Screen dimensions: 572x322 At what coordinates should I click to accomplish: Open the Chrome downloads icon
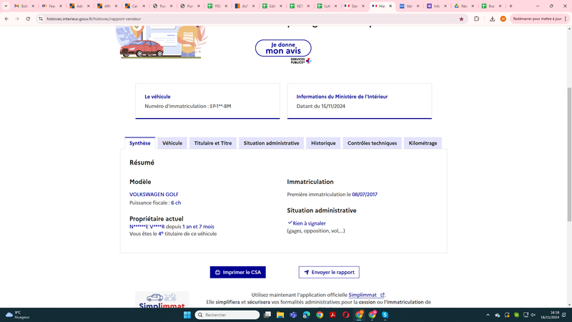(492, 19)
